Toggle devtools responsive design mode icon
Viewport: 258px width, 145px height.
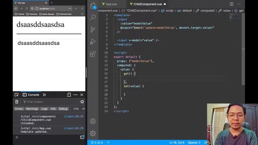(69, 95)
